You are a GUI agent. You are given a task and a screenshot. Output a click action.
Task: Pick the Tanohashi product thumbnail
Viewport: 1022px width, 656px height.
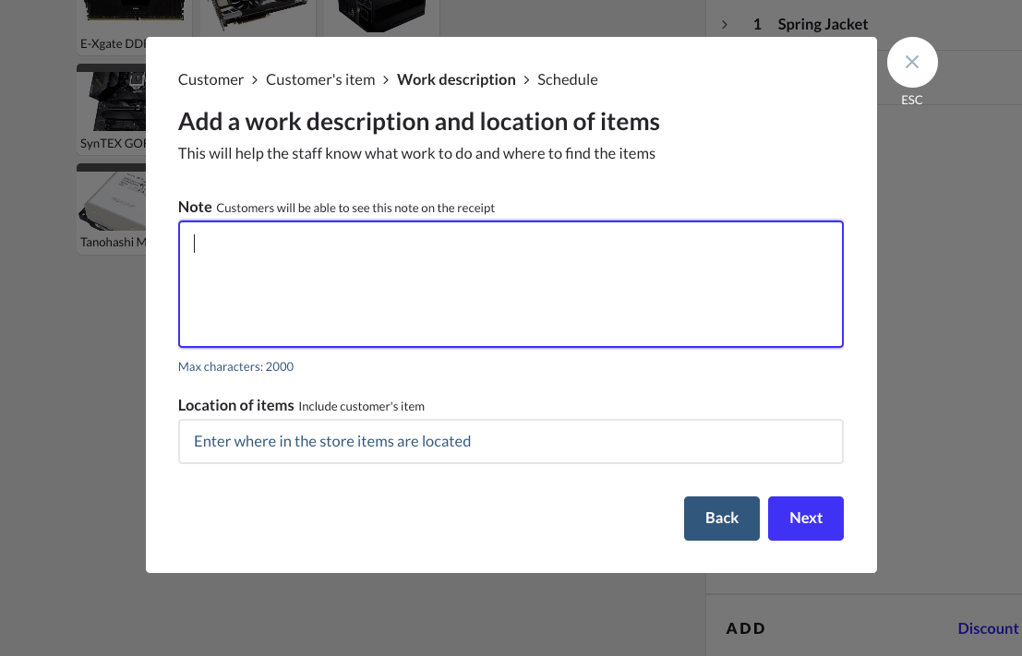[113, 209]
